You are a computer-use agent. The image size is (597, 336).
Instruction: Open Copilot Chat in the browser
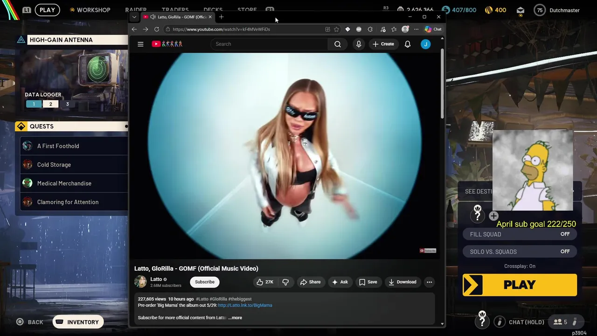[x=433, y=29]
